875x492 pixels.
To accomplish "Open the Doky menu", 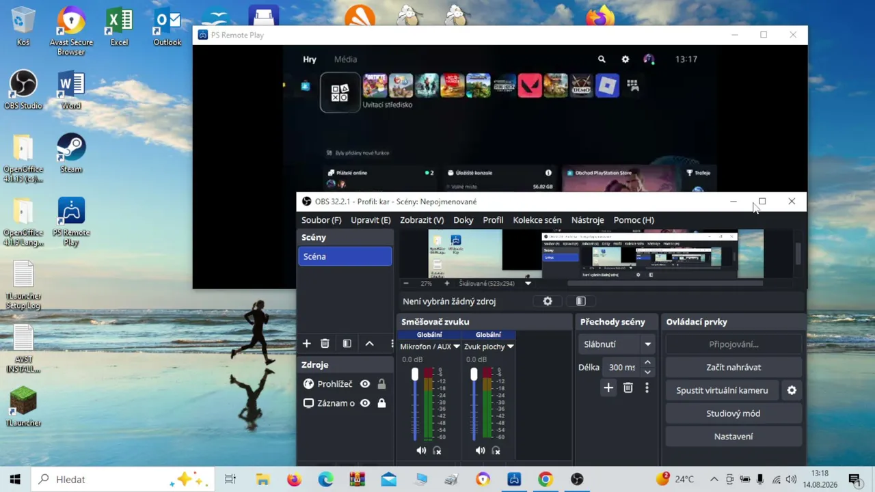I will coord(463,220).
